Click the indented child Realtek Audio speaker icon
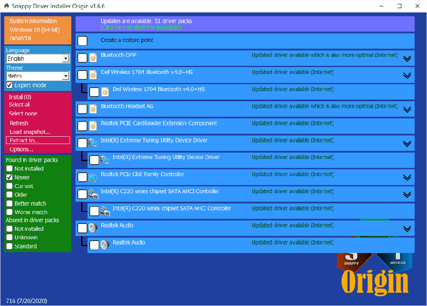Screen dimensions: 427x306 (x=105, y=245)
